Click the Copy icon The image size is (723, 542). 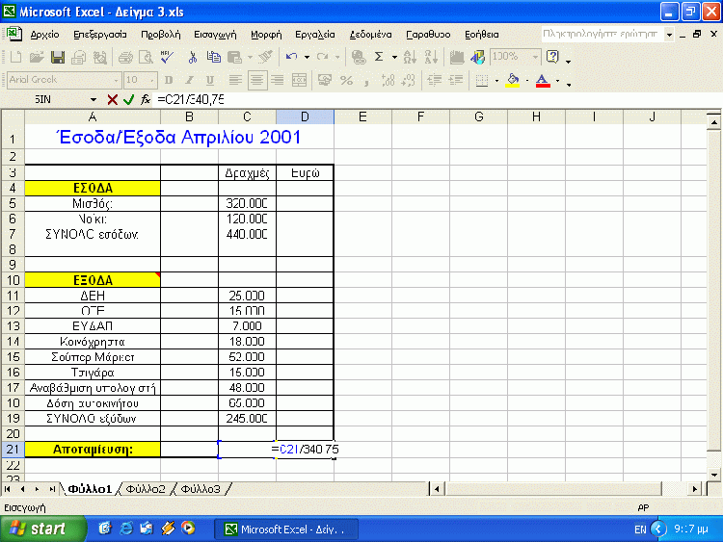[x=213, y=57]
